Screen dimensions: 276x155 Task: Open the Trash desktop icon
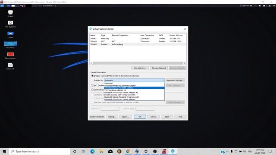click(x=10, y=13)
